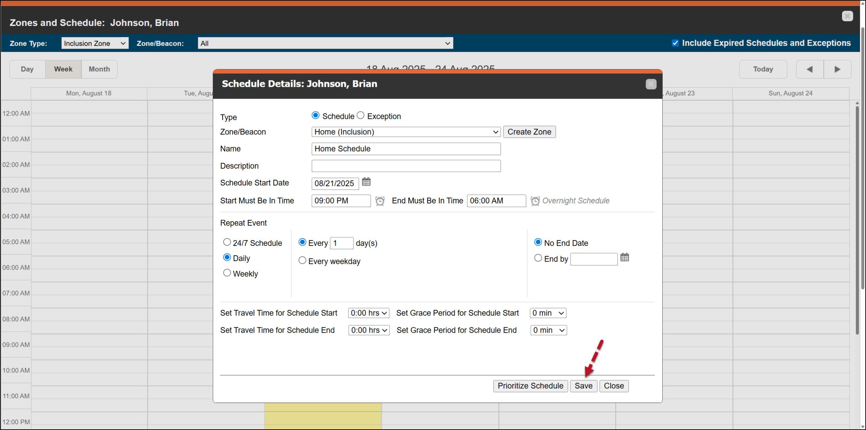The height and width of the screenshot is (430, 866).
Task: Open calendar picker for Schedule Start Date
Action: (x=366, y=182)
